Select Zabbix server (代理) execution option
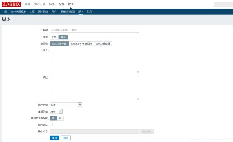This screenshot has width=233, height=142. pyautogui.click(x=81, y=44)
